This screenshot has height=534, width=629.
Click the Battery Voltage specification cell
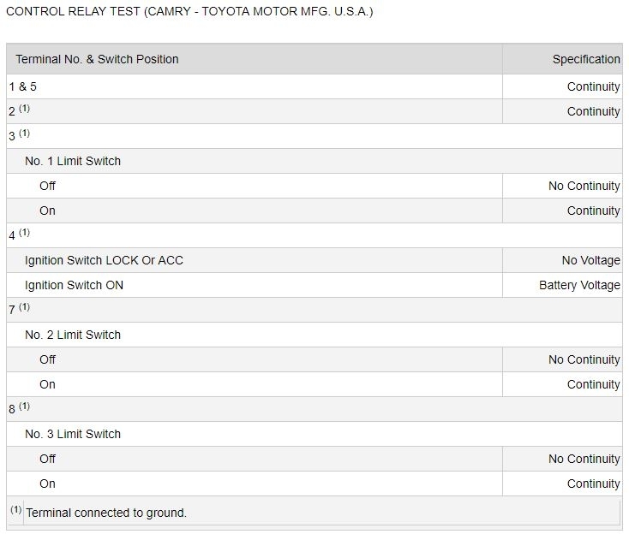579,285
